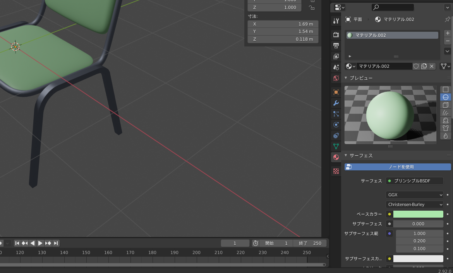
Task: Open the properties editor type dropdown
Action: pyautogui.click(x=340, y=7)
